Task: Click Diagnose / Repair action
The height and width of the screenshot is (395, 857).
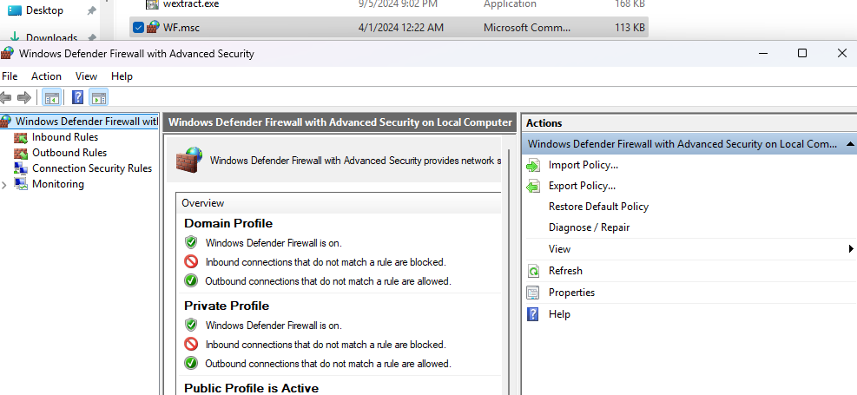Action: click(x=589, y=227)
